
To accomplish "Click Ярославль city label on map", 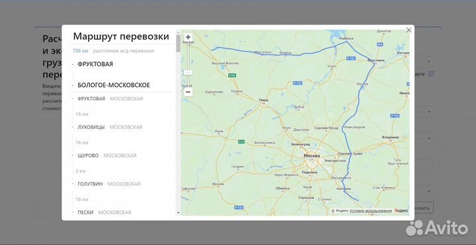I will (x=376, y=60).
